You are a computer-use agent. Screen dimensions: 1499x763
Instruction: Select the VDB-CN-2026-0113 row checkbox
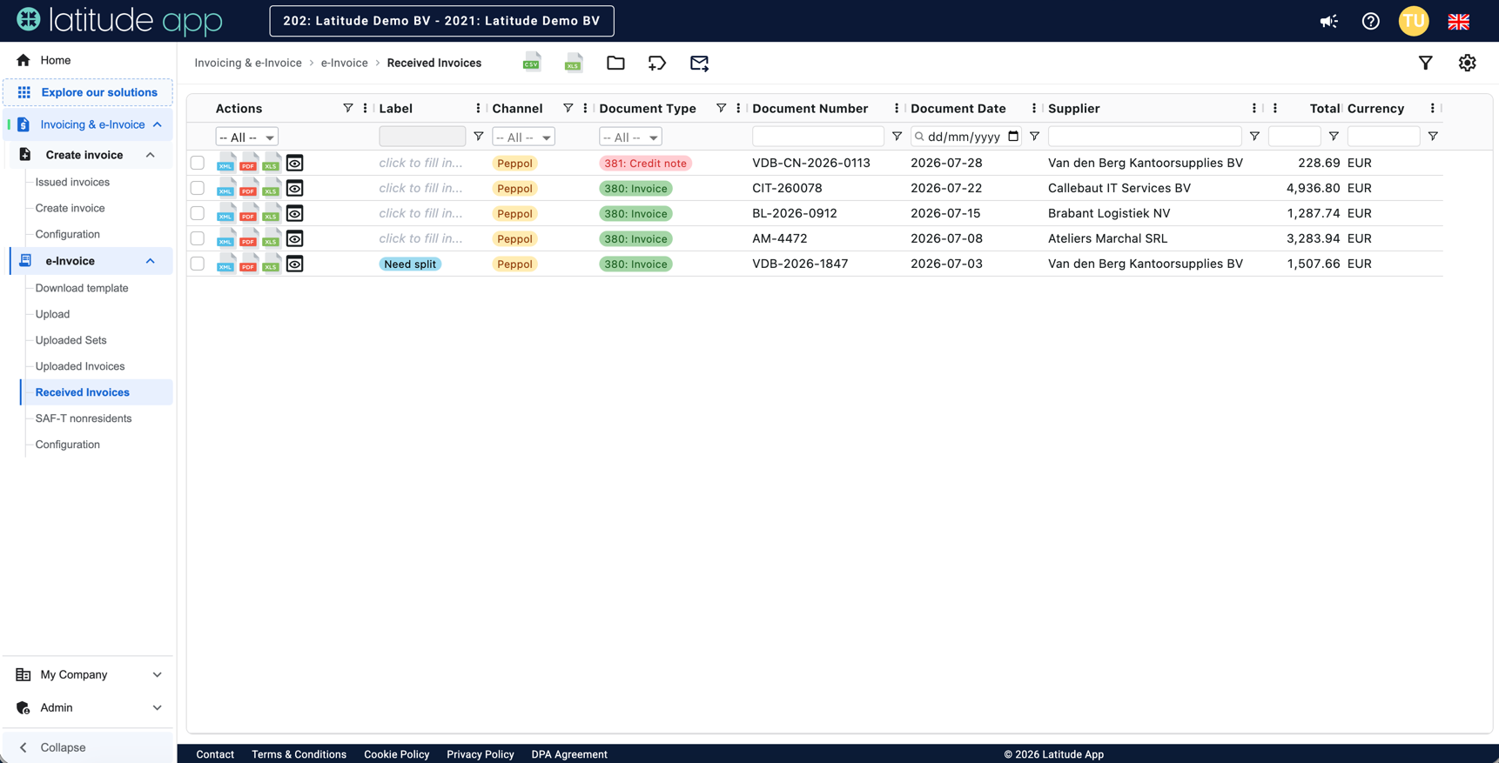click(198, 163)
